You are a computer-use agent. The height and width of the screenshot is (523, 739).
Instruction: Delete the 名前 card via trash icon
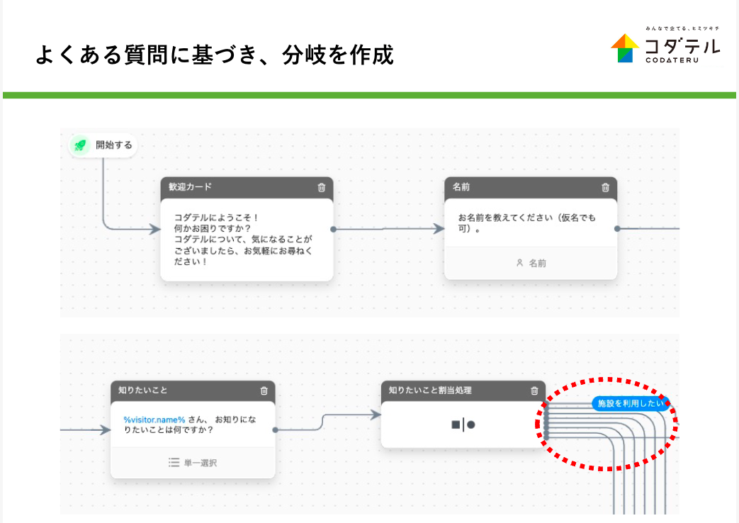605,187
